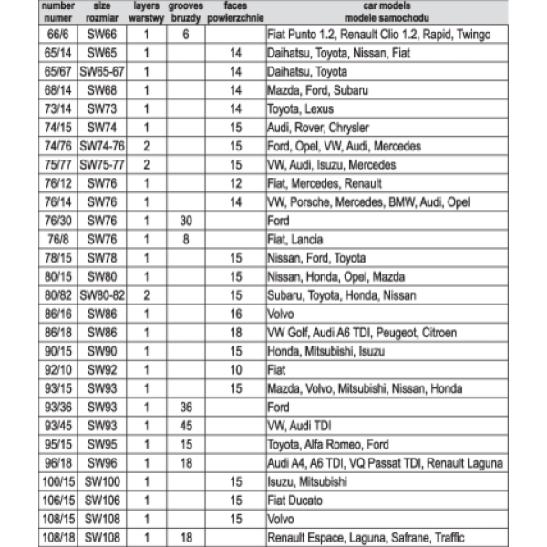
Task: Select 'Subaru, Toyota, Honda, Nissan' cell
Action: 387,295
